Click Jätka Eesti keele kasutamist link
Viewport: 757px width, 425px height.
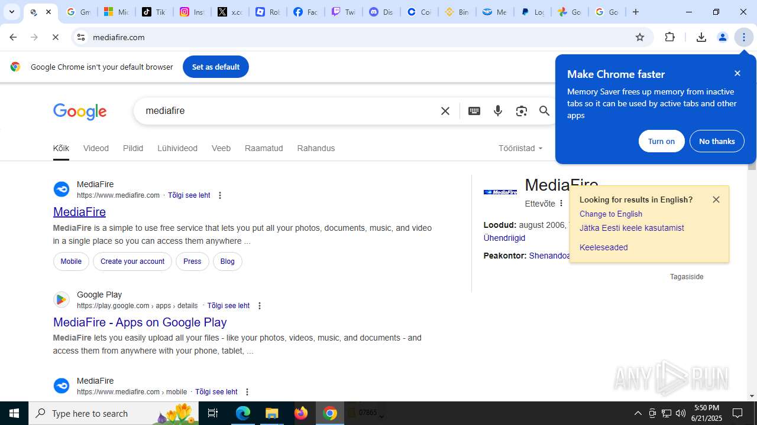coord(632,228)
